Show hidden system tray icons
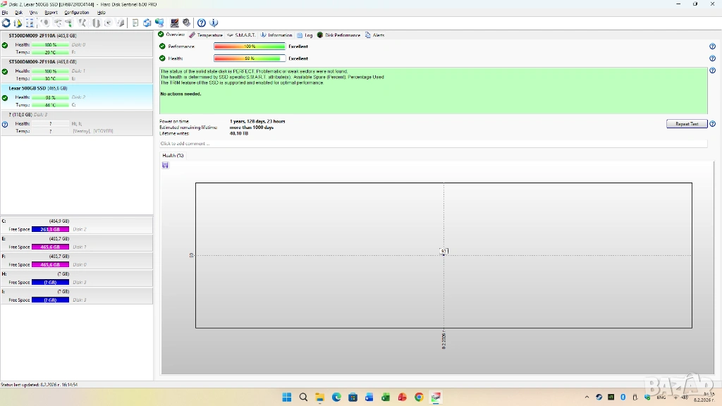The height and width of the screenshot is (406, 722). [587, 397]
